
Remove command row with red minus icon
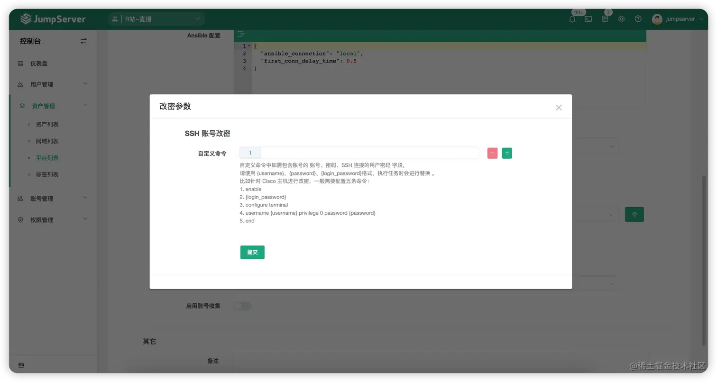[x=492, y=153]
